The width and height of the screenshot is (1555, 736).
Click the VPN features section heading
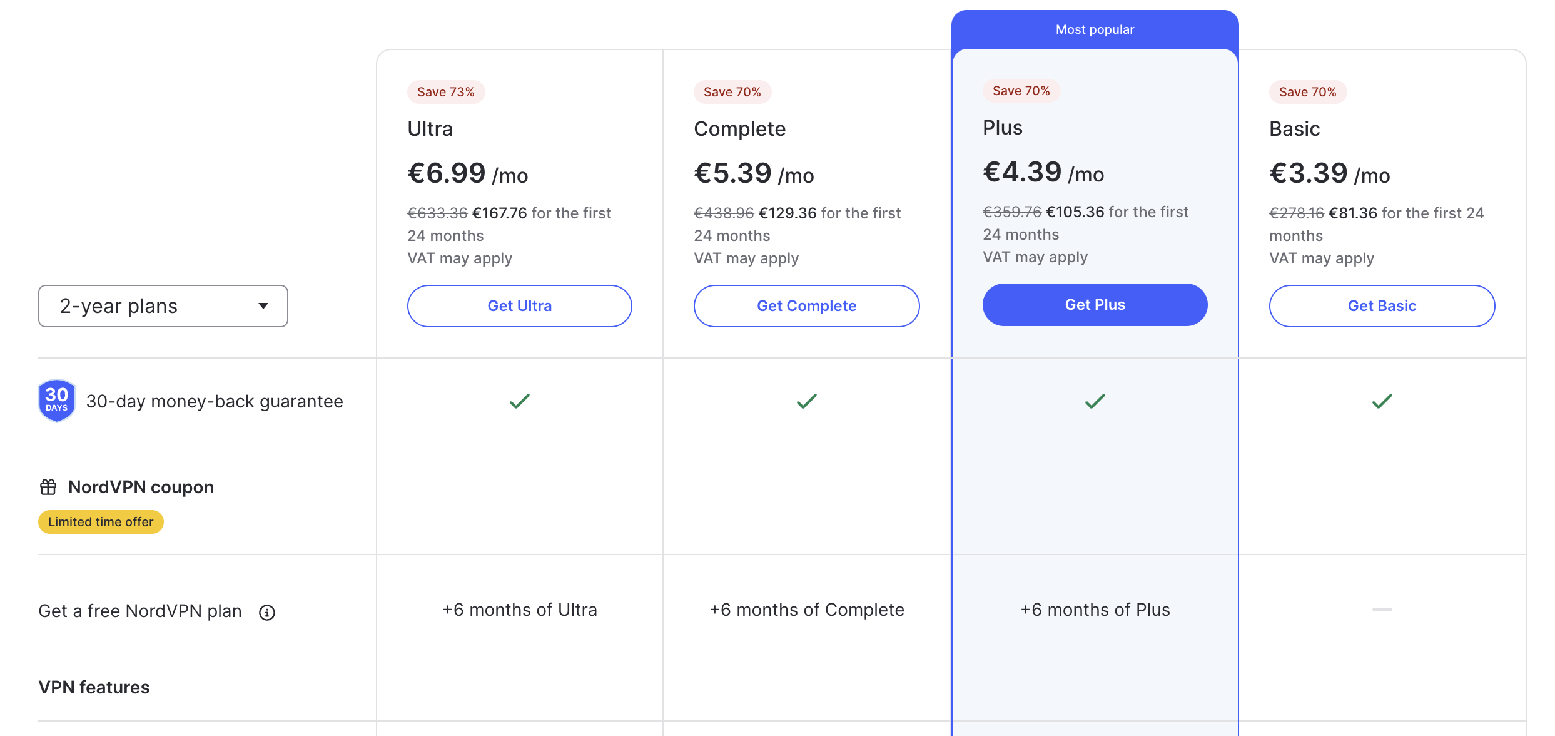[94, 687]
